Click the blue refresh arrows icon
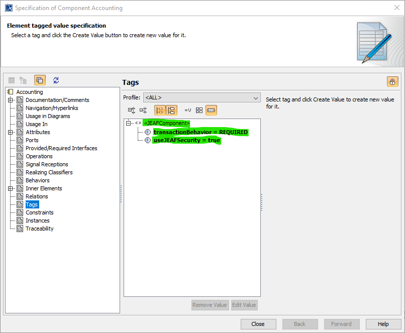Screen dimensions: 405x333 56,80
